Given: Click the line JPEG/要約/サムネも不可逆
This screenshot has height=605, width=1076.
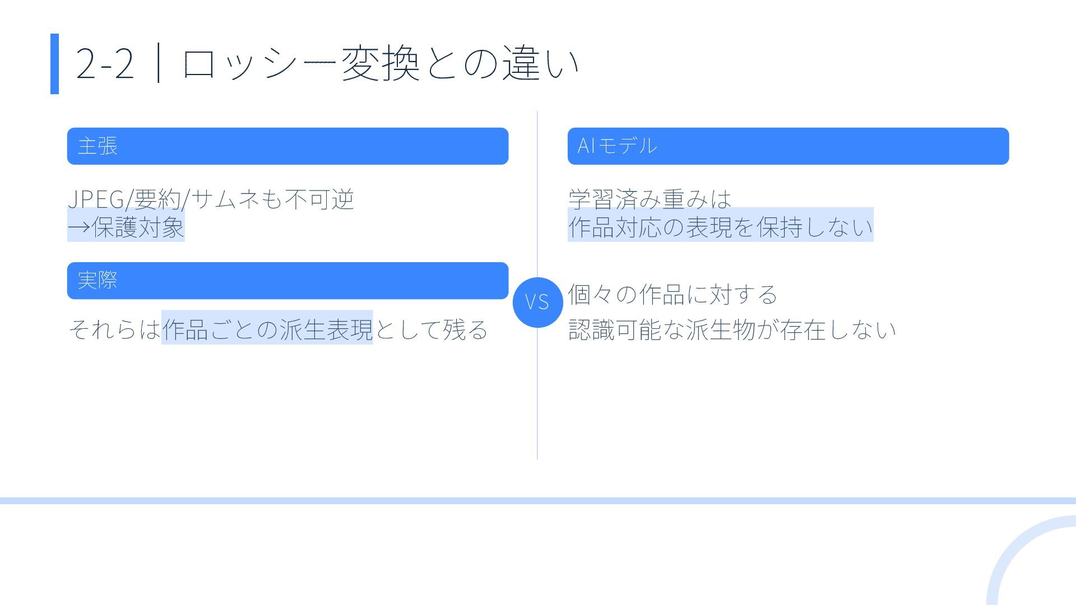Looking at the screenshot, I should click(x=211, y=199).
